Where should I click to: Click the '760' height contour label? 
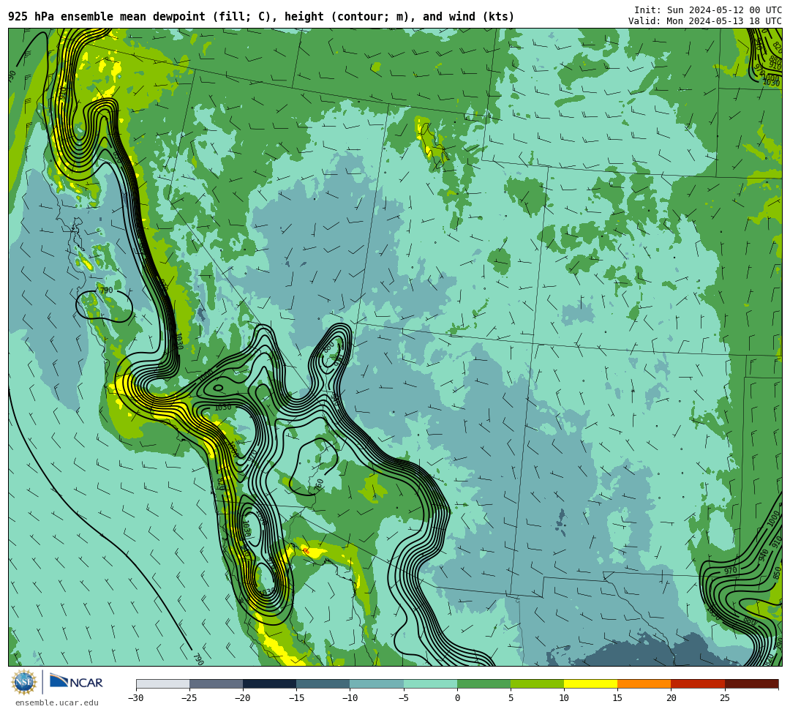[318, 485]
